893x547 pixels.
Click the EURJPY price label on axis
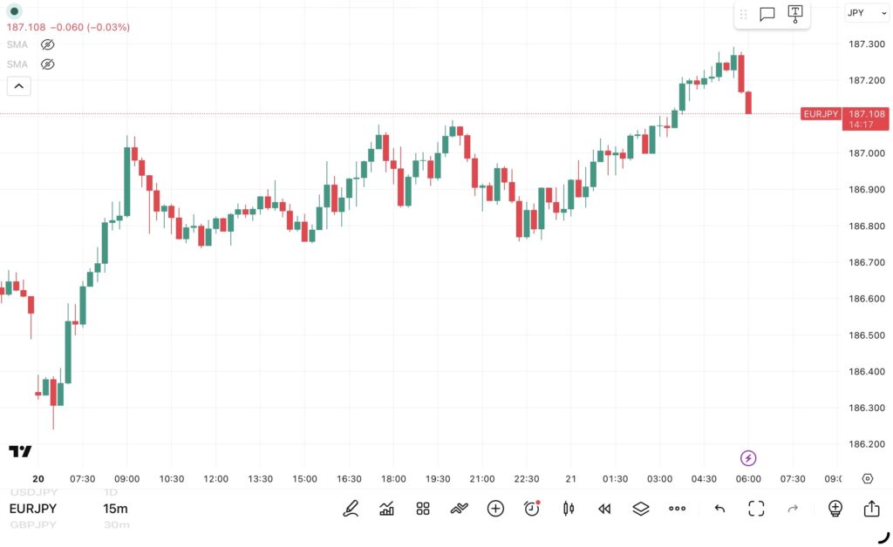[820, 114]
